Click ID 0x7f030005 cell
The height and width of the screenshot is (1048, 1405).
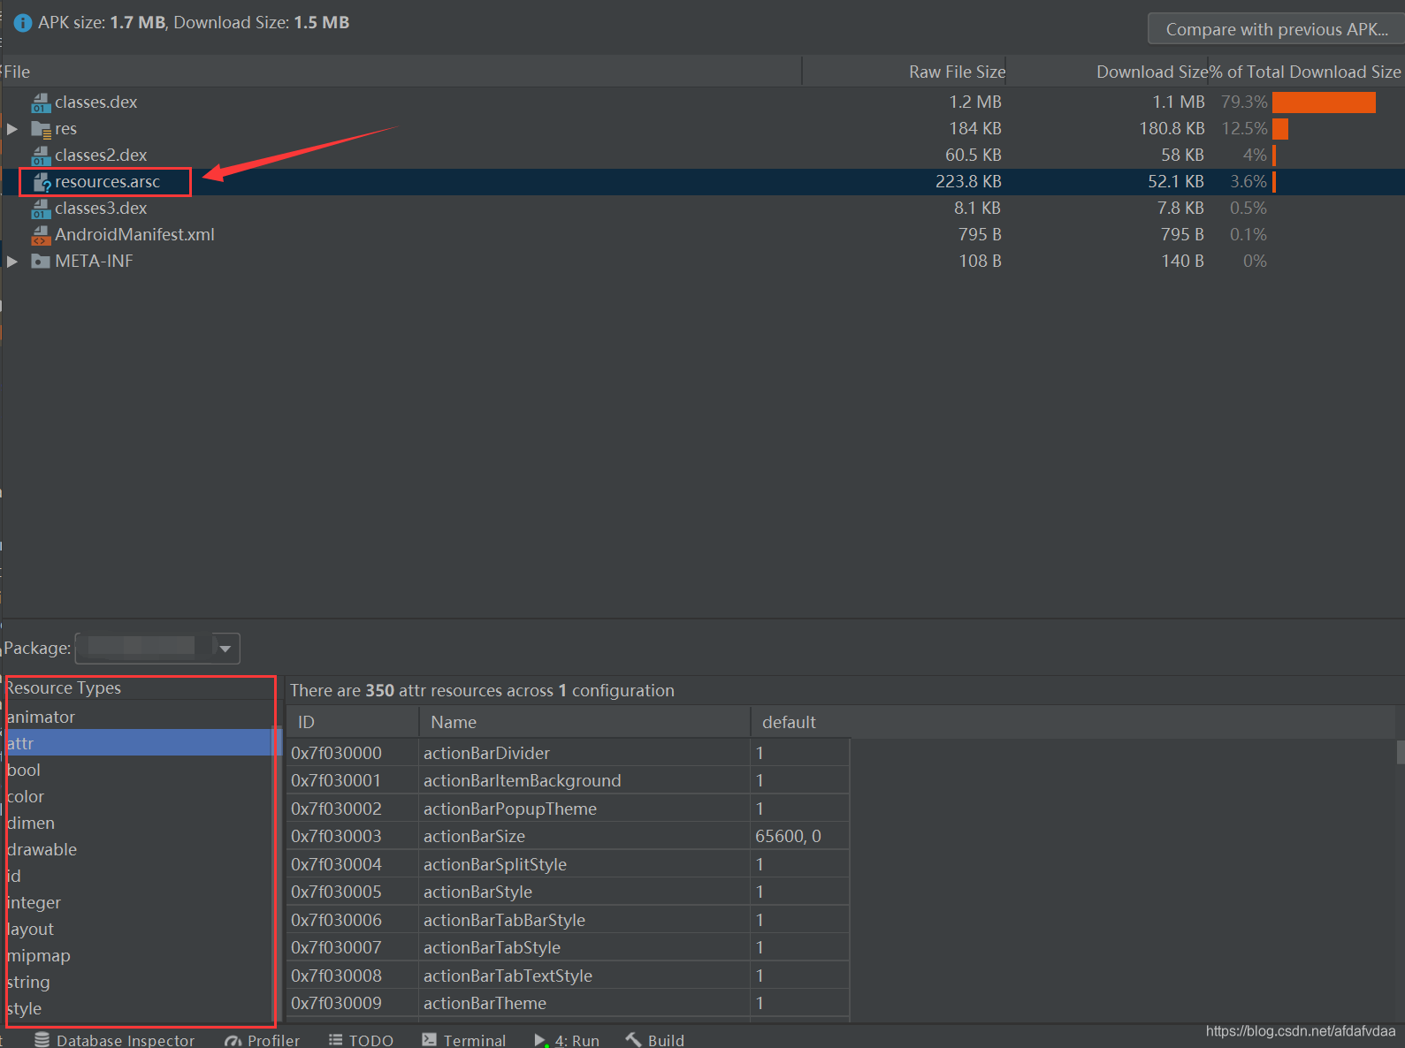[353, 892]
